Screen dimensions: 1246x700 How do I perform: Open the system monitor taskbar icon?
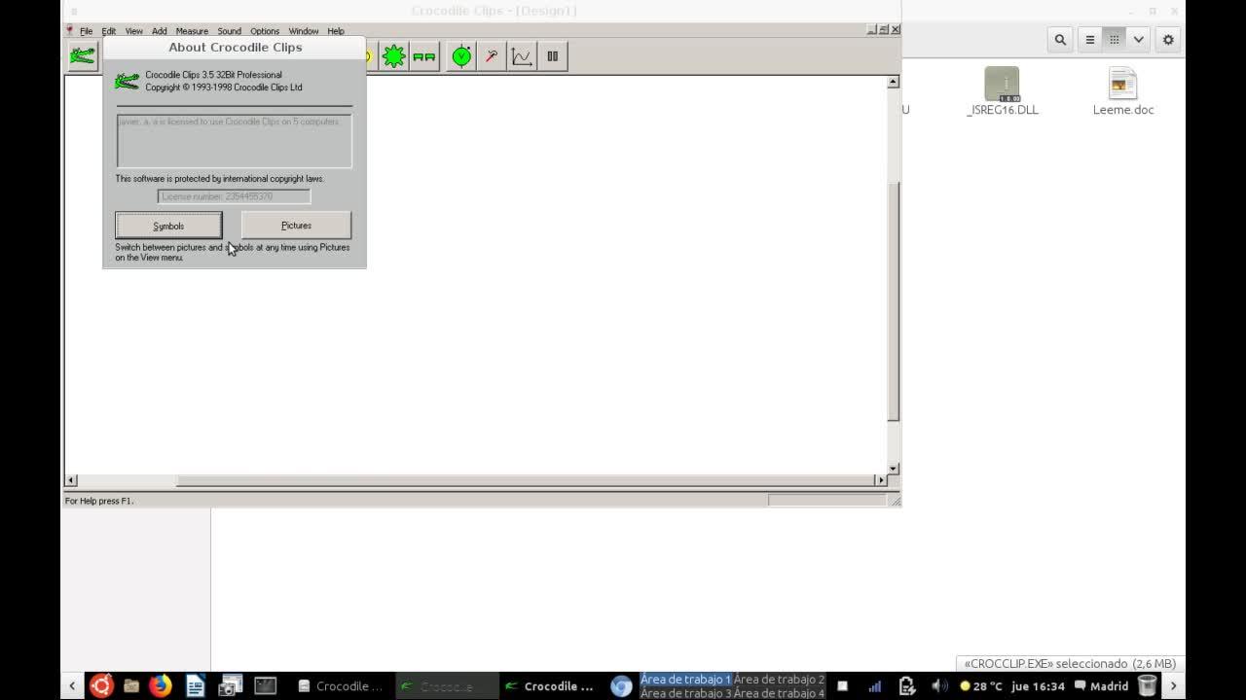click(266, 685)
